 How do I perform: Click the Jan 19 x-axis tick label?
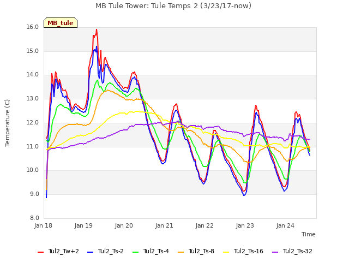83,225
